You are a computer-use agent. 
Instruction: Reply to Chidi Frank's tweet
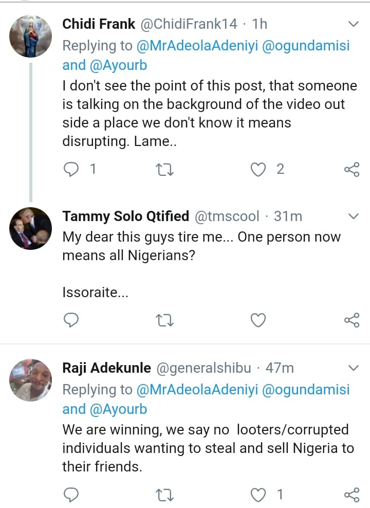[x=71, y=170]
